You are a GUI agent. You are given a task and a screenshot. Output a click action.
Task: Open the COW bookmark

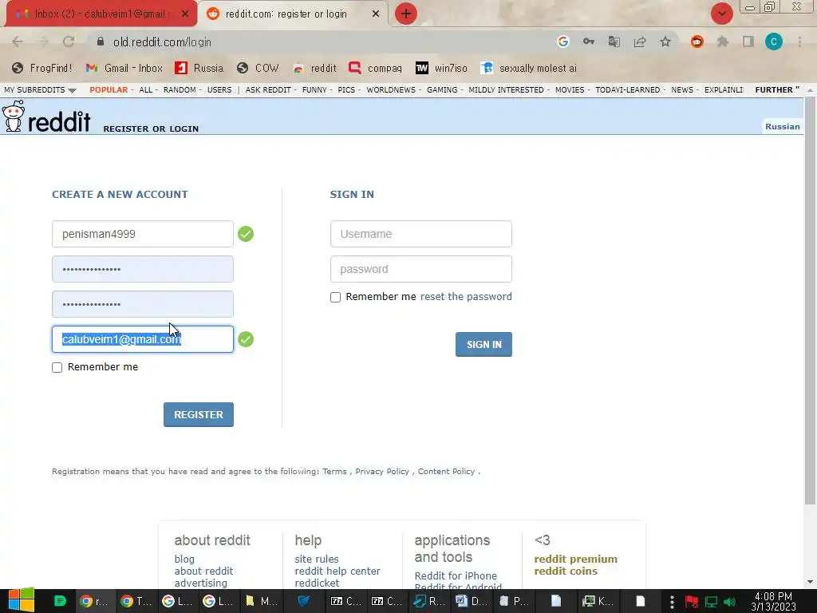(x=258, y=68)
